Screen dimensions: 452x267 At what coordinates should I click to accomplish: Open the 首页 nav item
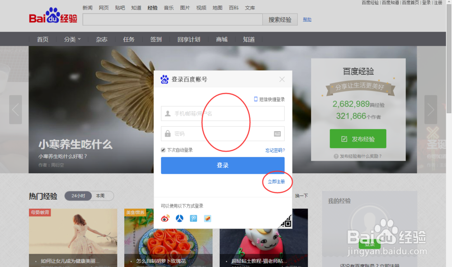(x=42, y=39)
